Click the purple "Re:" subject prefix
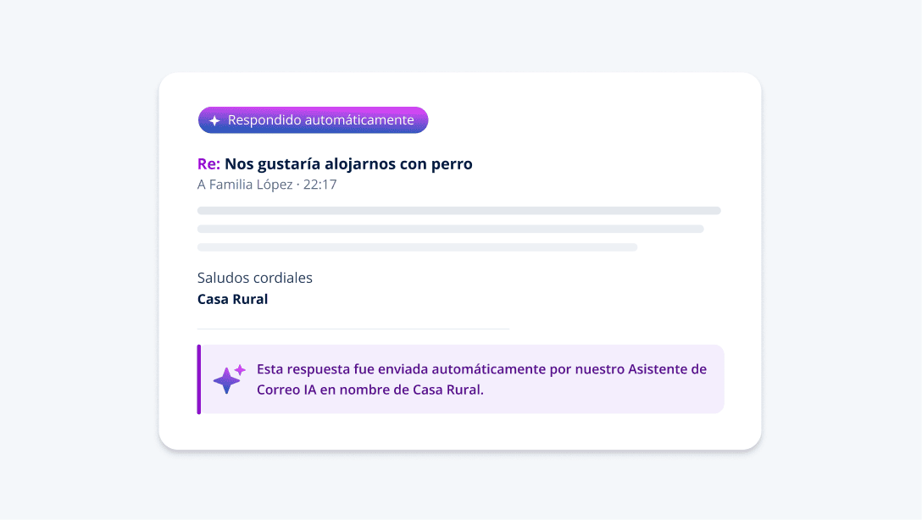This screenshot has height=520, width=922. click(208, 164)
